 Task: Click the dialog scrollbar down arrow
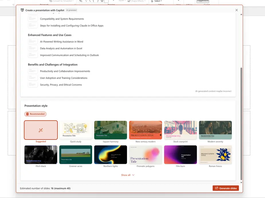(241, 183)
